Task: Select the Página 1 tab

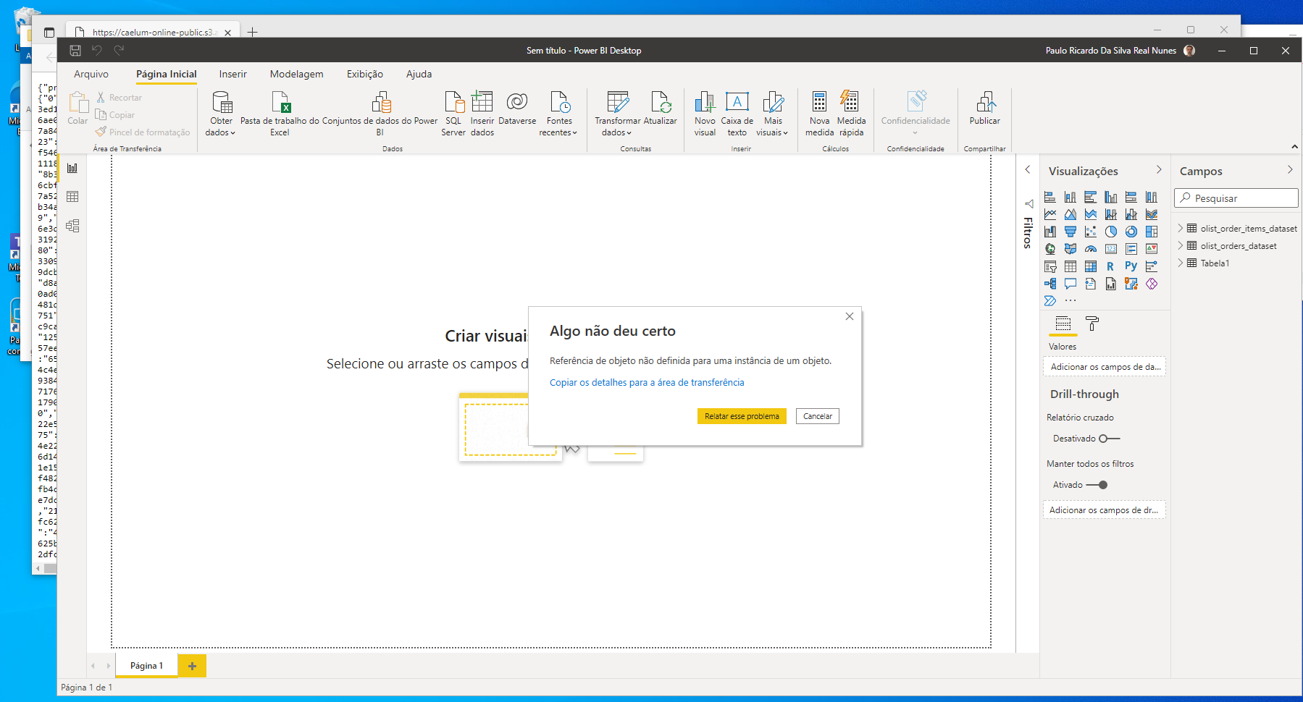Action: click(x=146, y=666)
